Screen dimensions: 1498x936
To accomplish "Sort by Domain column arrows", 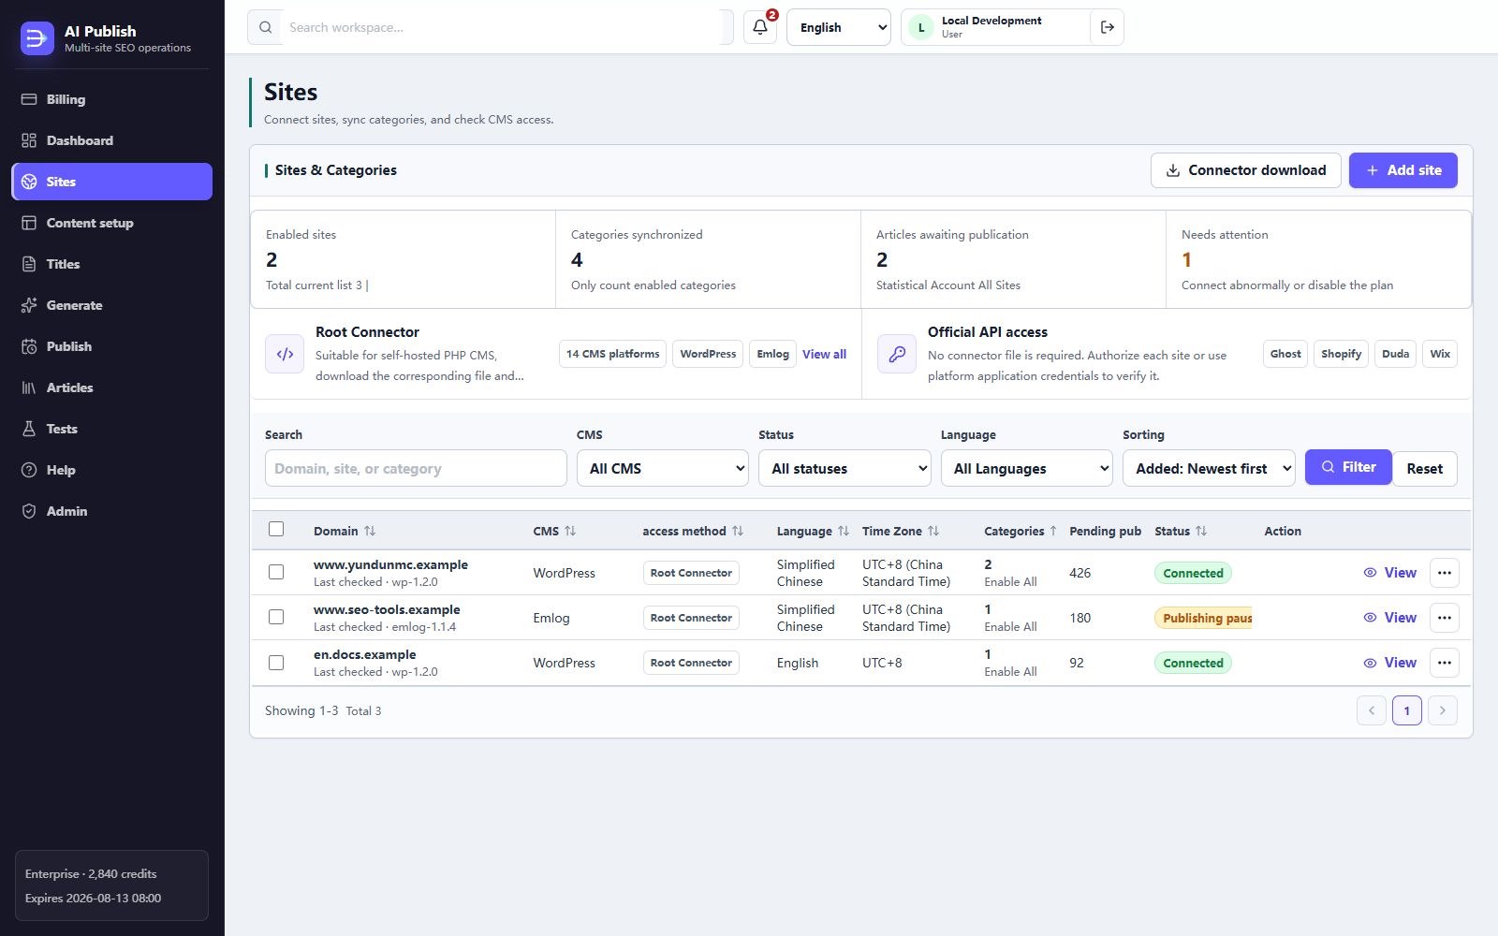I will point(370,531).
